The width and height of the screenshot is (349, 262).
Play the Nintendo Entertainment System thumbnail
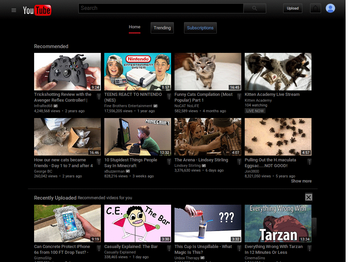(x=138, y=72)
